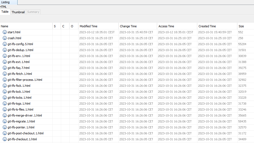
Task: Select the Listing tab at top
Action: (6, 2)
